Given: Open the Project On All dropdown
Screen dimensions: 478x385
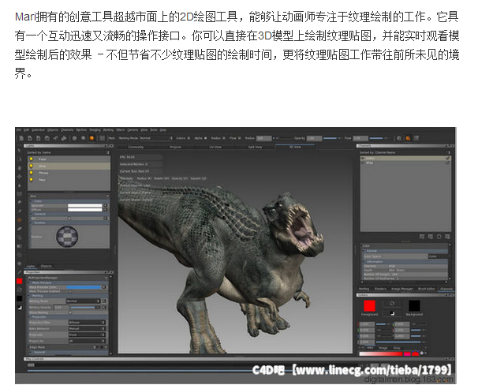Looking at the screenshot, I should (x=87, y=341).
